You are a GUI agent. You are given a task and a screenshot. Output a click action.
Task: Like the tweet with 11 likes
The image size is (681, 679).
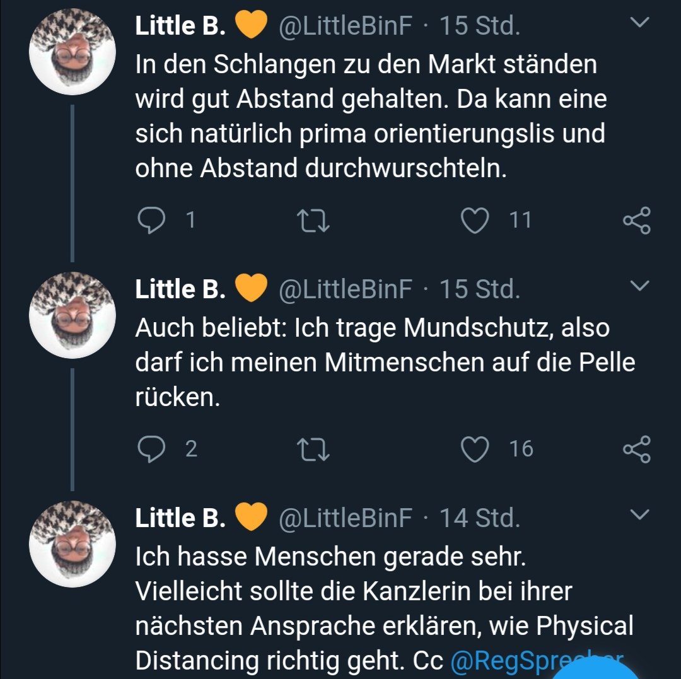click(x=475, y=220)
